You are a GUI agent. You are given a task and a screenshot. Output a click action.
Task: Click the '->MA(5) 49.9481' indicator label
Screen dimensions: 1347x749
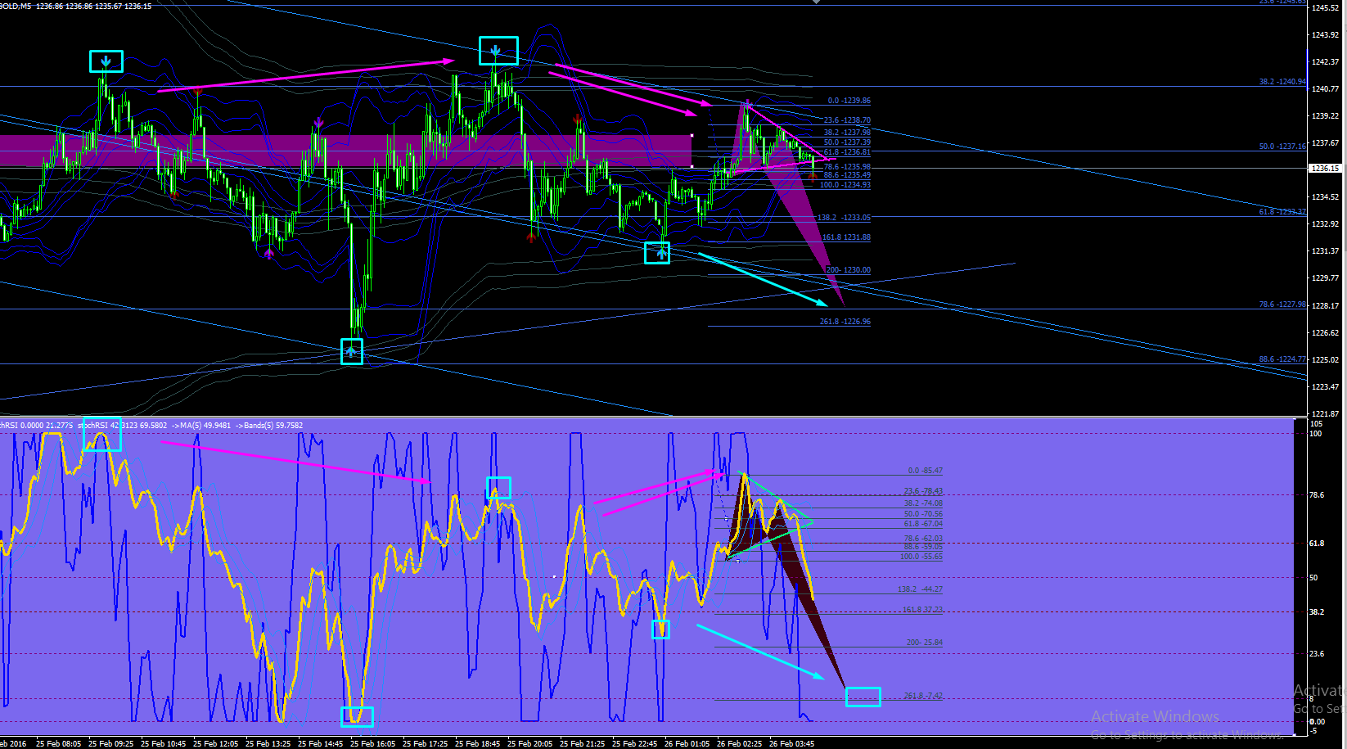[201, 426]
